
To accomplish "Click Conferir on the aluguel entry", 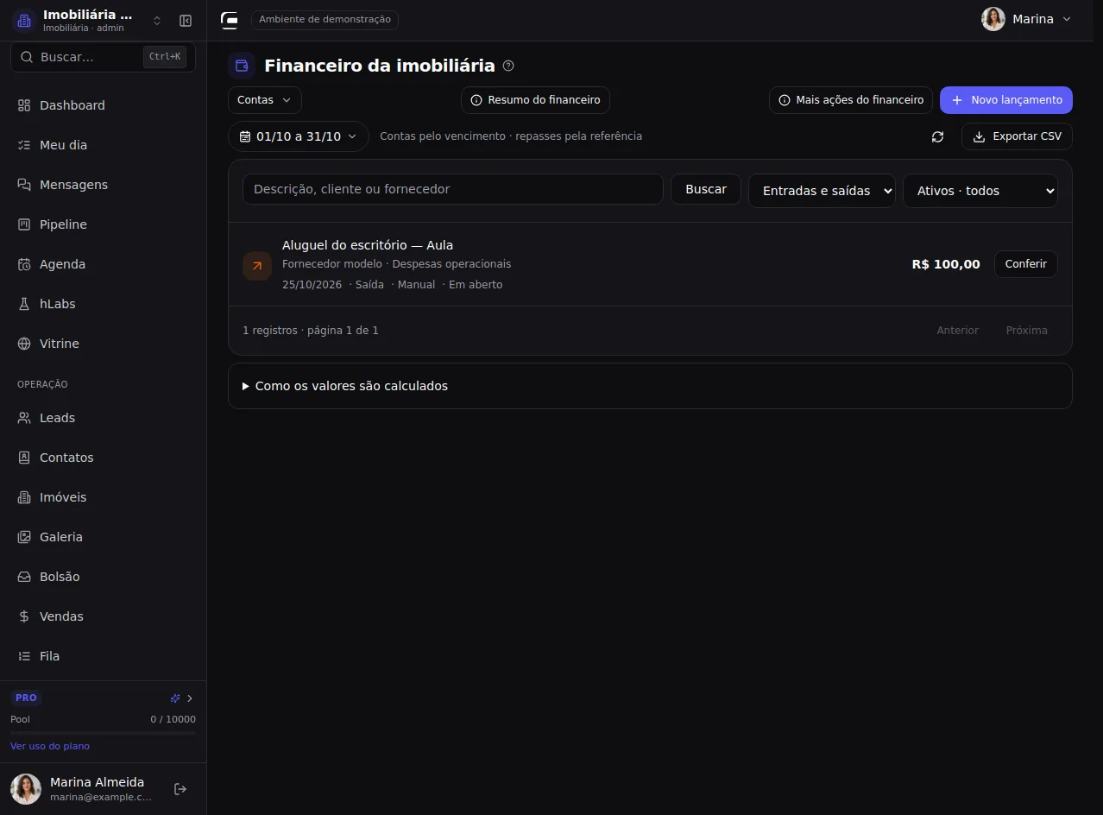I will tap(1026, 264).
